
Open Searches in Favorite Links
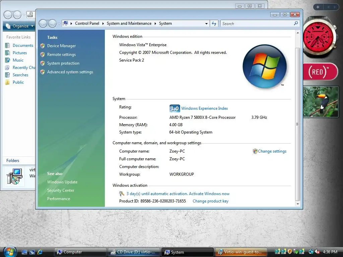[20, 75]
